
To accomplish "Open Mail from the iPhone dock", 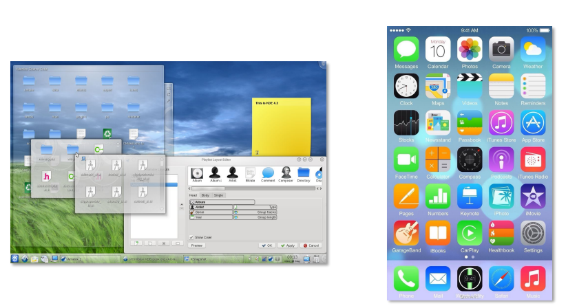I will tap(438, 278).
